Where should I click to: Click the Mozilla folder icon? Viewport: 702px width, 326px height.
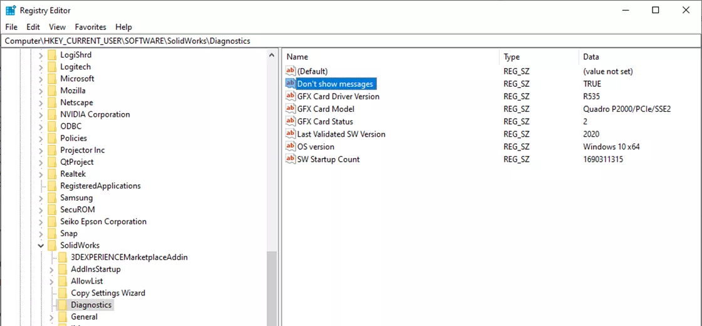pyautogui.click(x=53, y=91)
